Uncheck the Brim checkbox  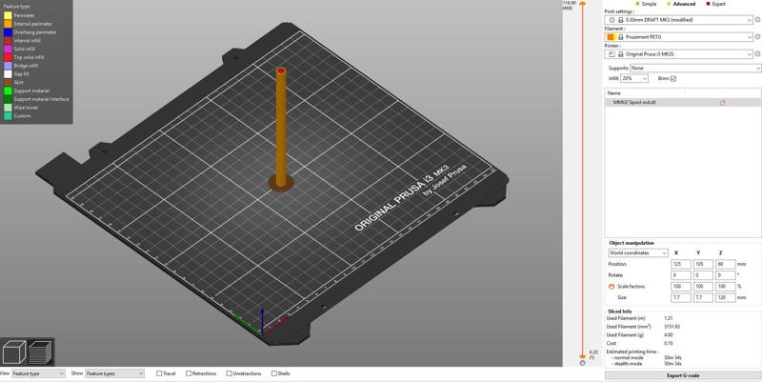(x=673, y=78)
